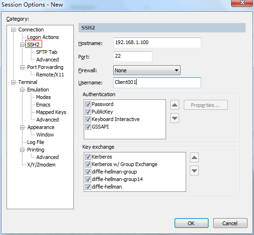Select Password label in Authentication list
This screenshot has height=235, width=254.
(x=102, y=104)
